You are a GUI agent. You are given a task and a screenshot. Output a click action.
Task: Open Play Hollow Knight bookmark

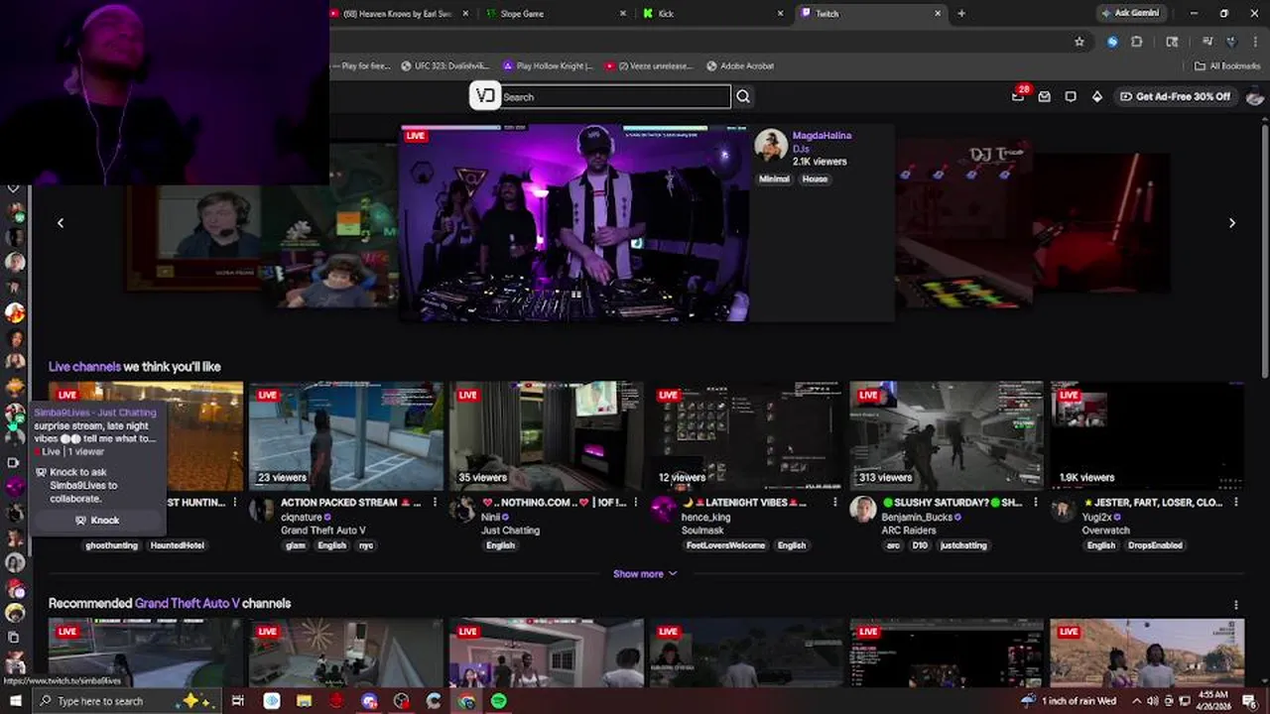coord(548,66)
